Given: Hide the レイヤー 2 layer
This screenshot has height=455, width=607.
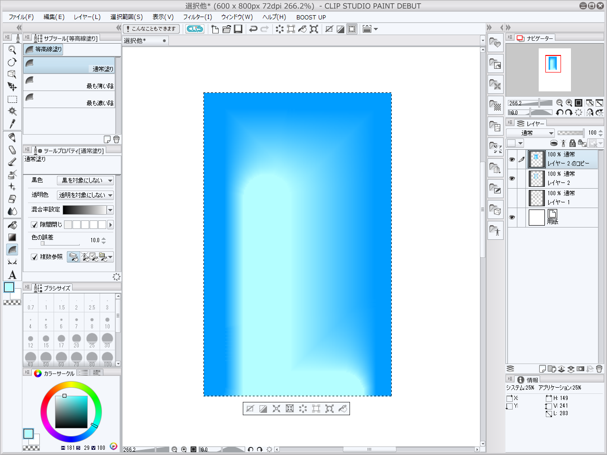Looking at the screenshot, I should coord(512,178).
